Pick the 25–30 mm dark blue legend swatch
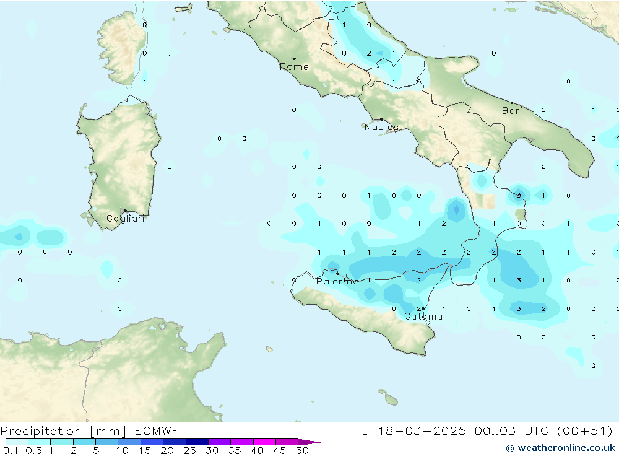 tap(197, 442)
